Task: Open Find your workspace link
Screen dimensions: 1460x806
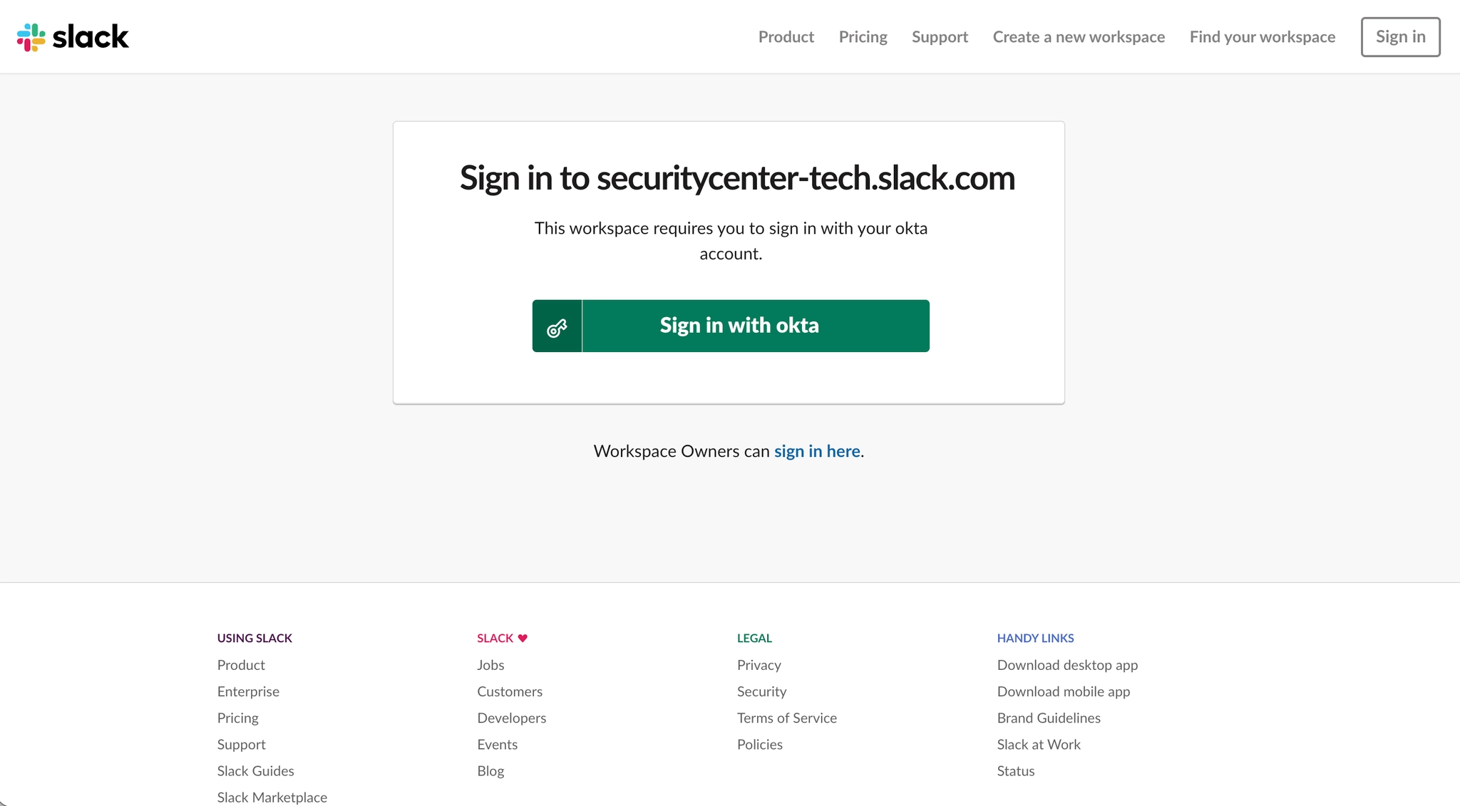Action: coord(1262,37)
